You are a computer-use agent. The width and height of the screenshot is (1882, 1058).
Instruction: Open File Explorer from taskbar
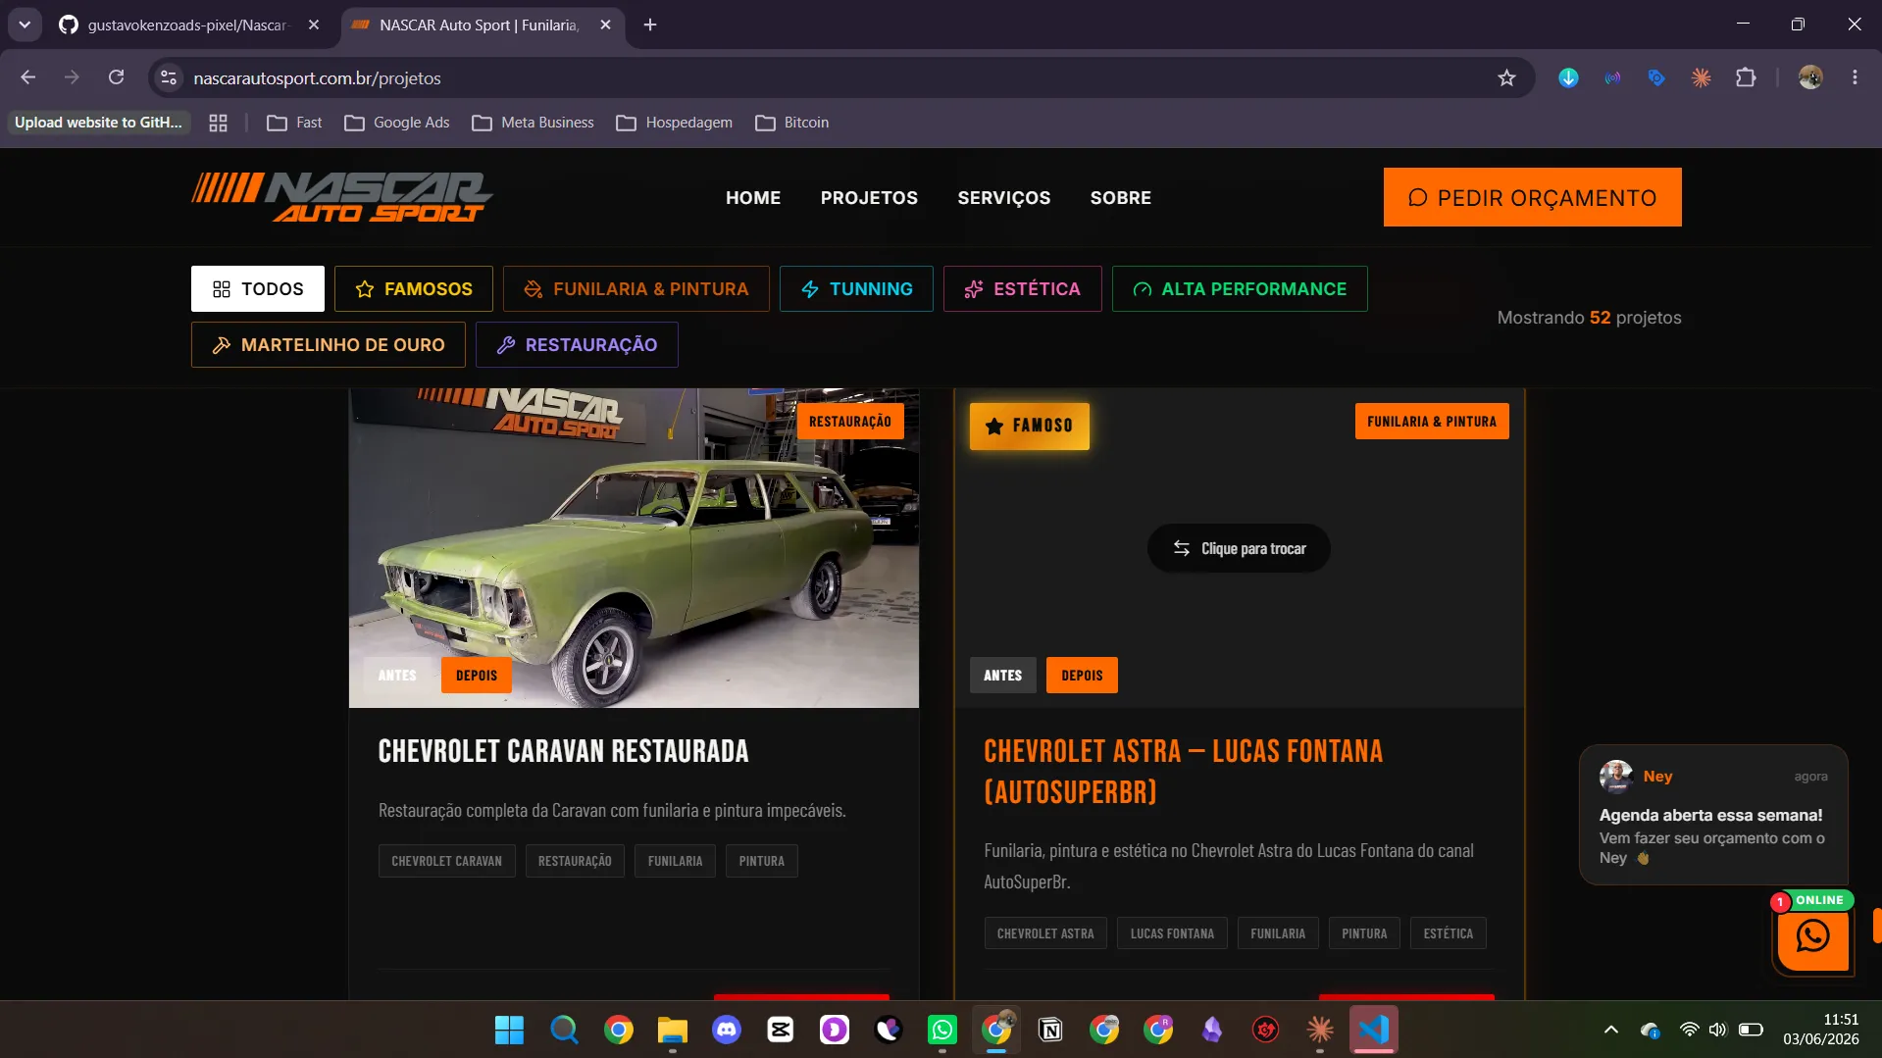[x=672, y=1030]
